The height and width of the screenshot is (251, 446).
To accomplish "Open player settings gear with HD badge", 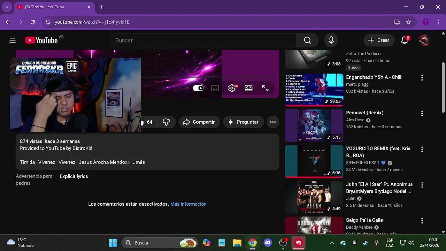I will click(x=232, y=88).
